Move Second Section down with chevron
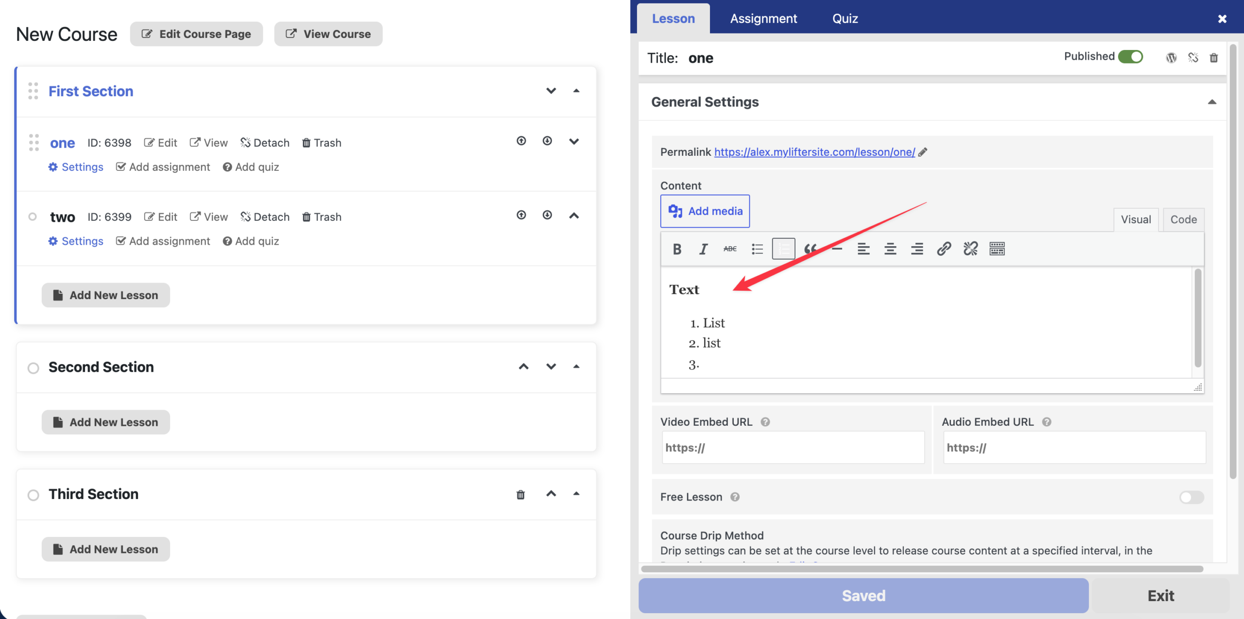 [551, 367]
